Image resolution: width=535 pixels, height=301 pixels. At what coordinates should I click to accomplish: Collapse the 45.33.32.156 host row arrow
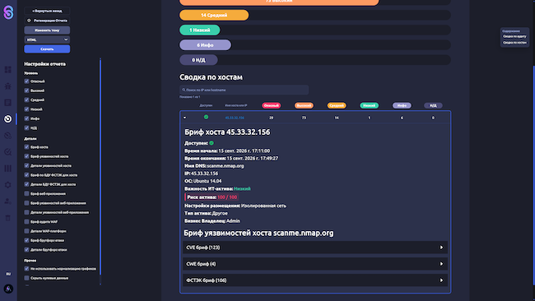coord(184,118)
